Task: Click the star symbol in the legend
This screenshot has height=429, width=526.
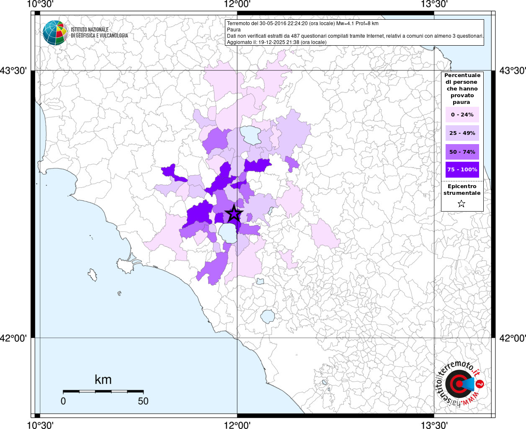Action: (462, 204)
